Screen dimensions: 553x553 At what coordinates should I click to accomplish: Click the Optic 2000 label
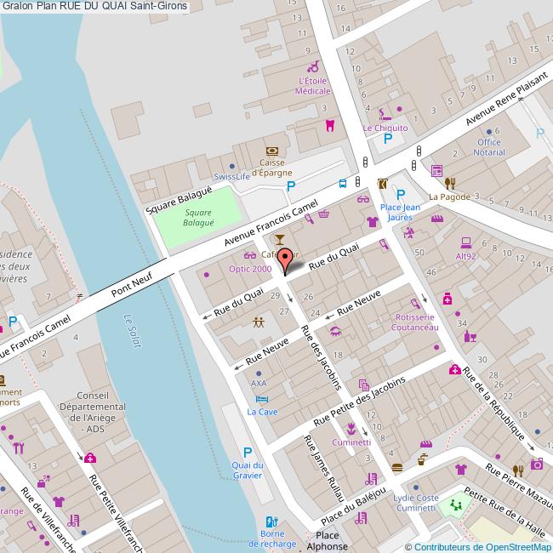point(250,269)
